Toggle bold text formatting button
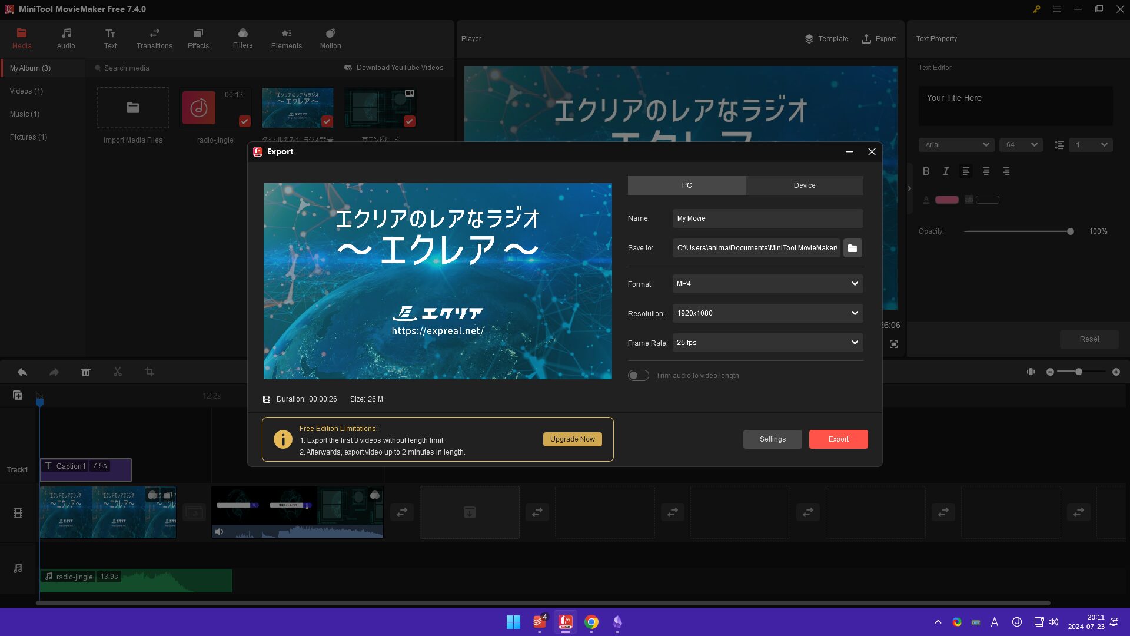This screenshot has width=1130, height=636. coord(926,171)
